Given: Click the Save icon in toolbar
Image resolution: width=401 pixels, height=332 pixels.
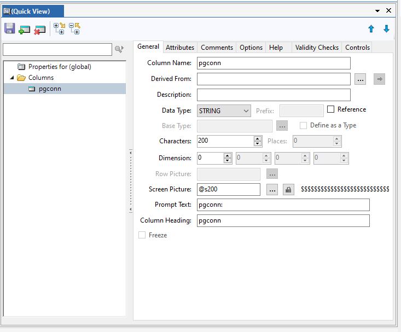Looking at the screenshot, I should [x=10, y=29].
